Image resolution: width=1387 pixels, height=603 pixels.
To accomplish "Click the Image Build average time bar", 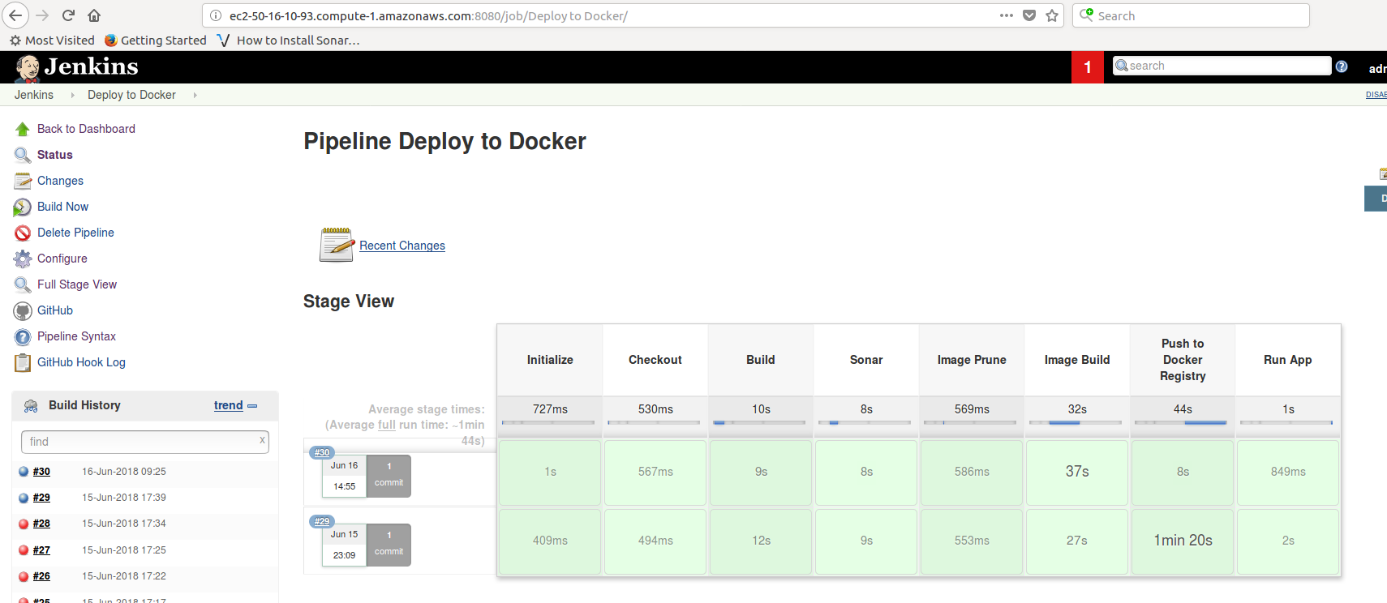I will 1076,422.
